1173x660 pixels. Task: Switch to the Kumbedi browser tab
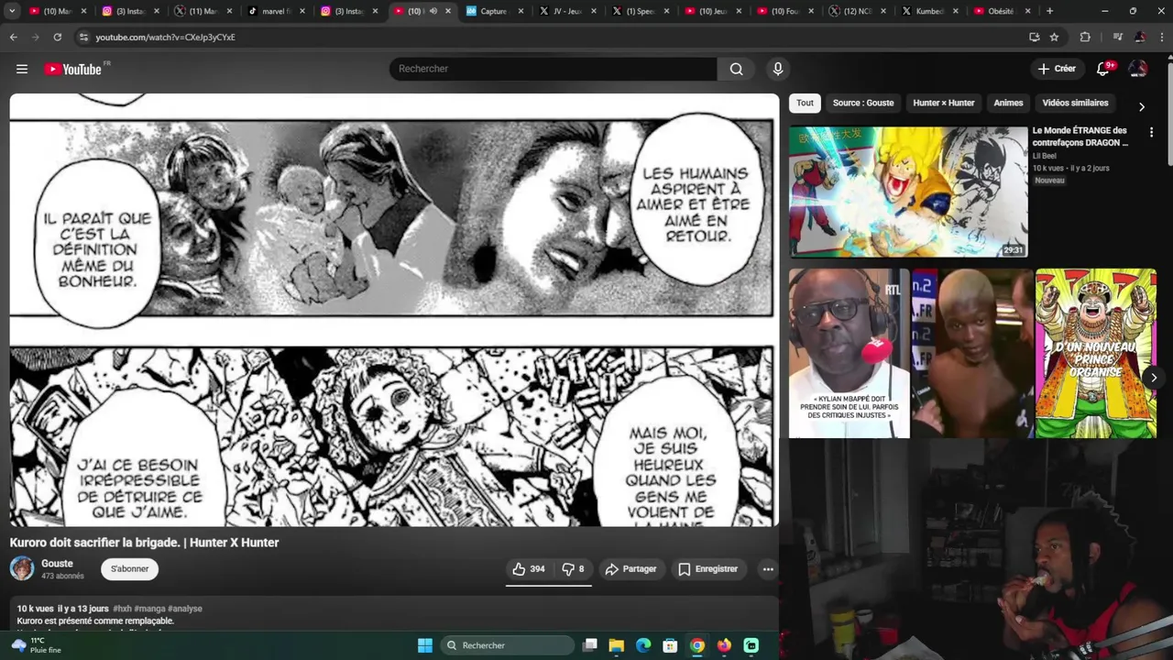tap(930, 11)
